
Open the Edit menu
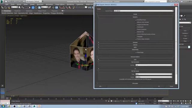click(7, 4)
